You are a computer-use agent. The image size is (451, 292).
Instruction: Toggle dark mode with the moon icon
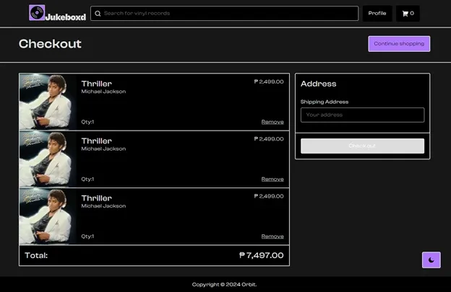(x=431, y=260)
